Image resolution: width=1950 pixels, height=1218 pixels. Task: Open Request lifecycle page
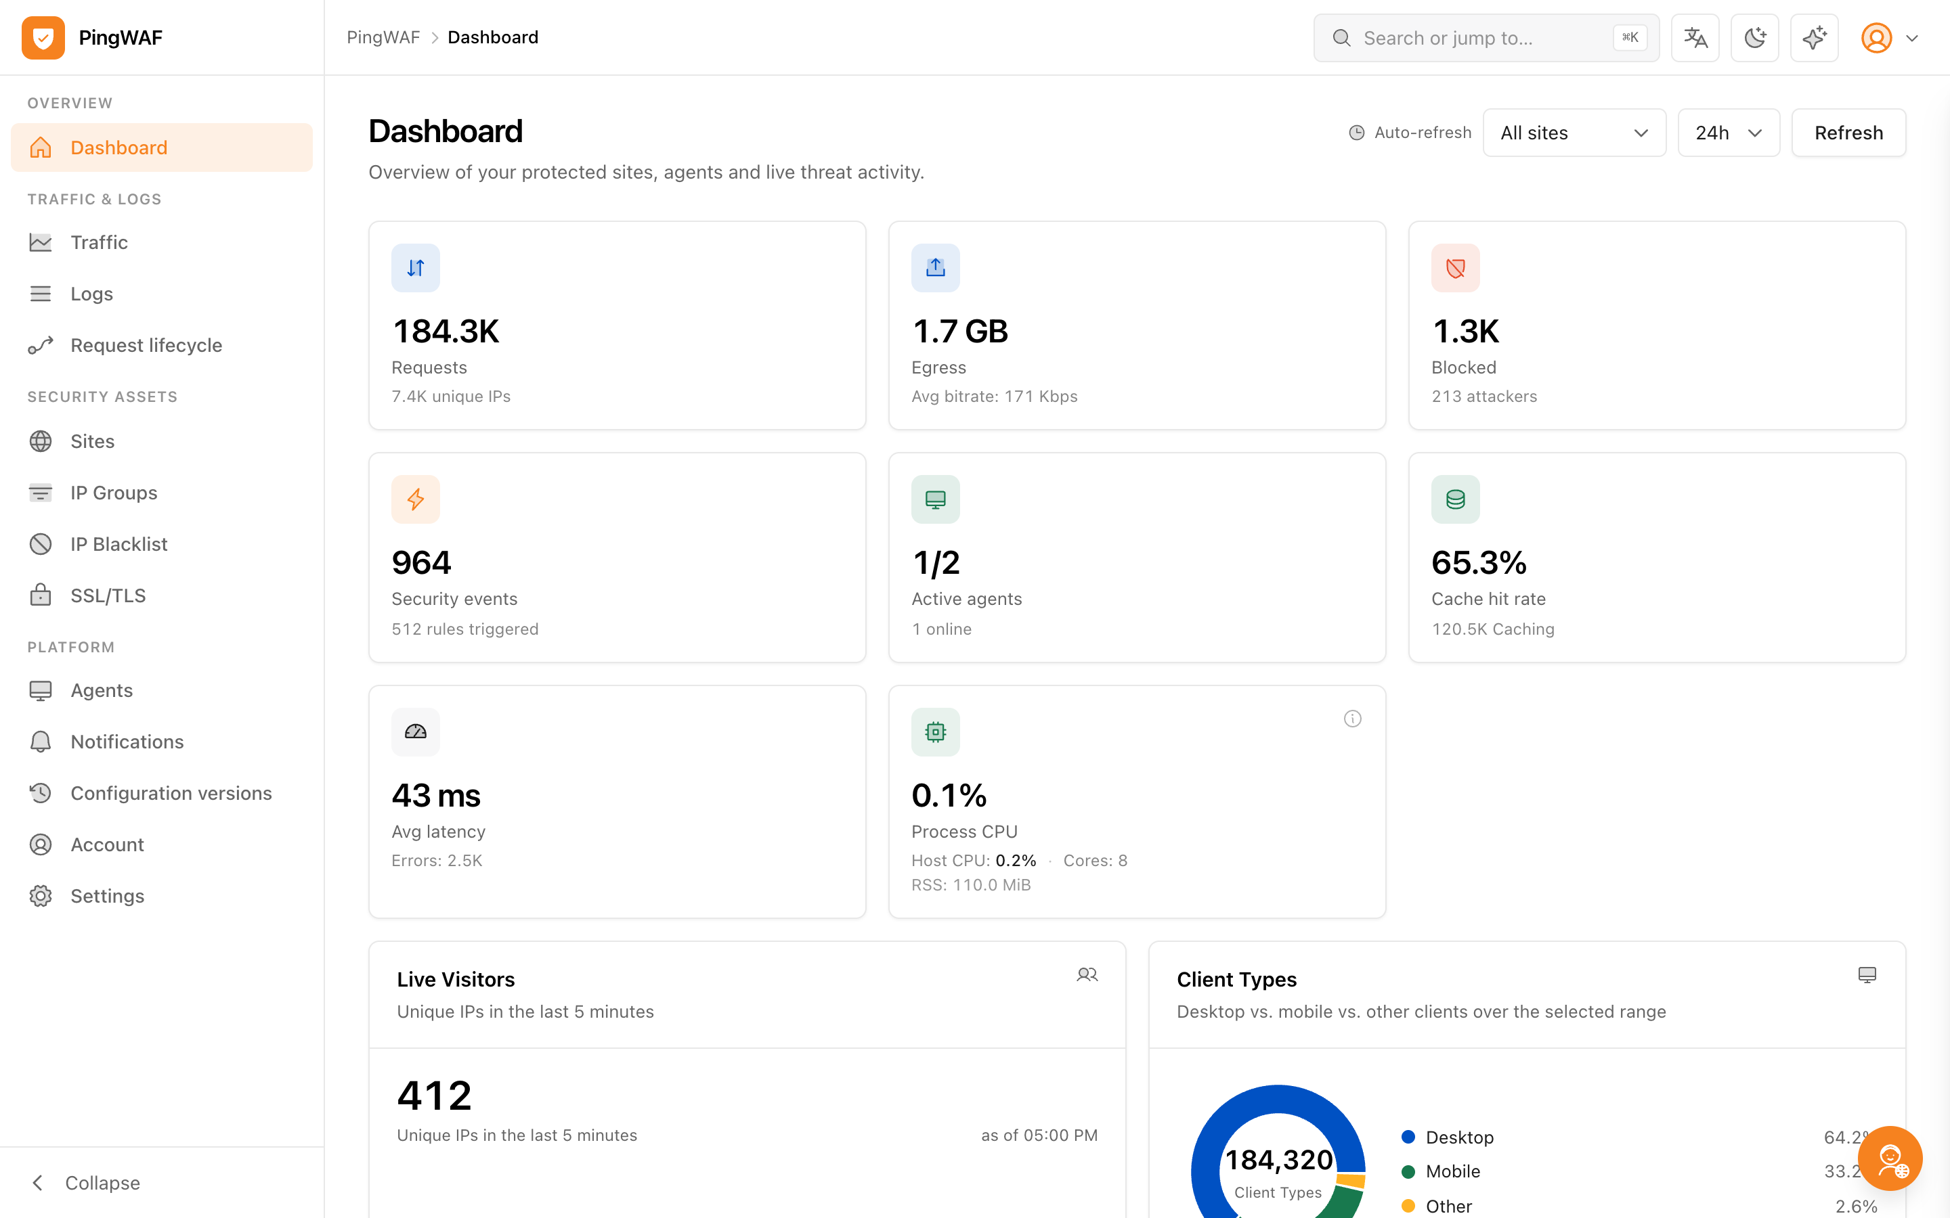pyautogui.click(x=161, y=346)
